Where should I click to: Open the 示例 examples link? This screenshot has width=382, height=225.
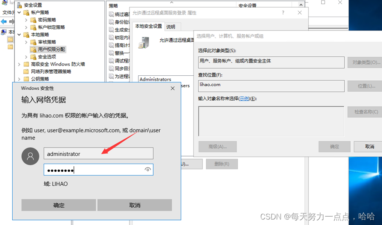(x=244, y=99)
